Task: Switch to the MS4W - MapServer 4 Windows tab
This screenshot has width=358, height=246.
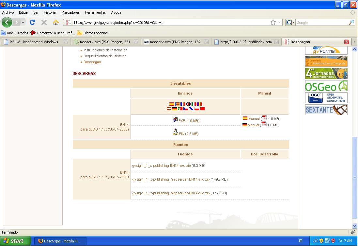Action: (x=34, y=42)
